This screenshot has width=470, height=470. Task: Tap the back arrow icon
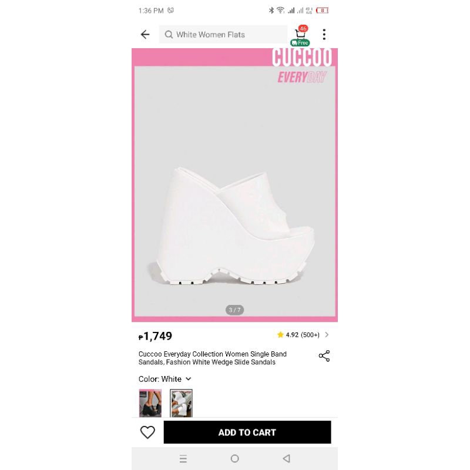(145, 35)
